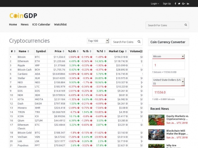Open the Twitter social icon
The image size is (198, 148).
coord(179,4)
